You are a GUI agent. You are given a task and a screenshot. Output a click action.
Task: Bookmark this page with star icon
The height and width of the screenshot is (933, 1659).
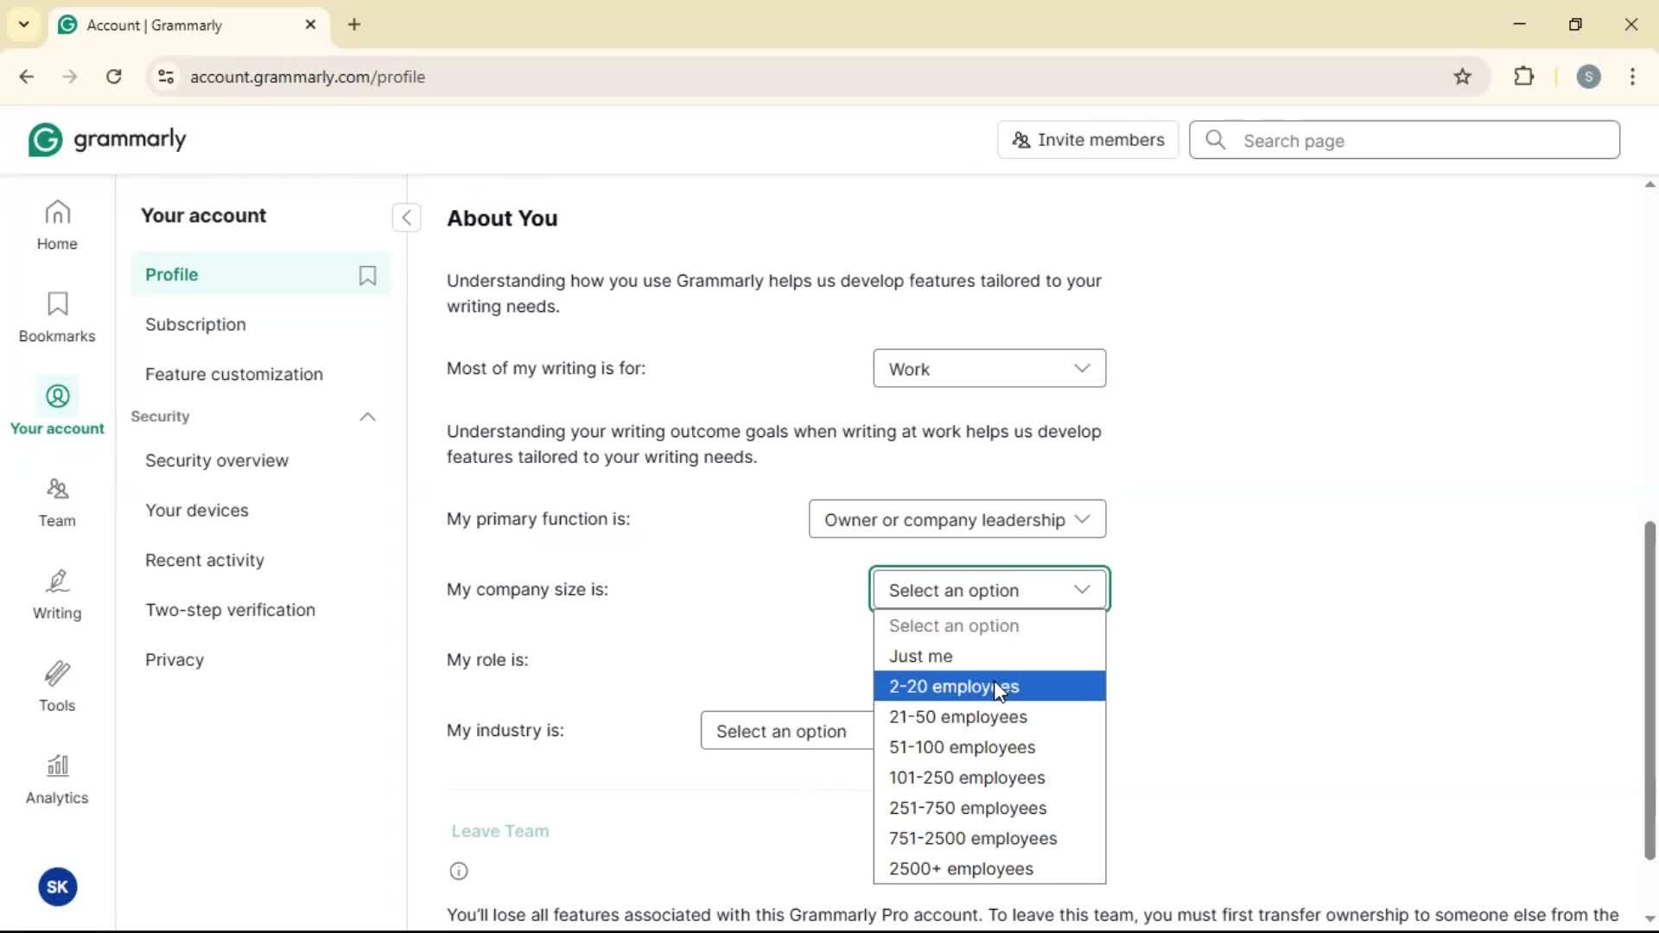tap(1462, 77)
